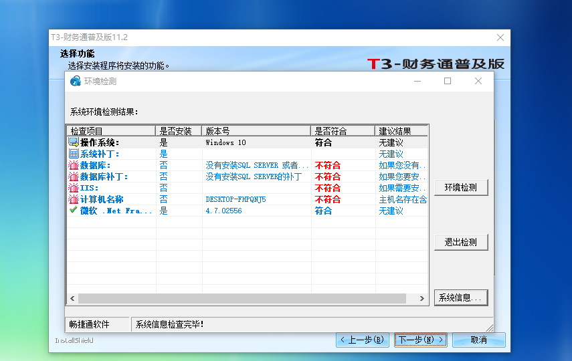Click 不符合 in the 数据库 row
The width and height of the screenshot is (572, 361).
coord(328,165)
